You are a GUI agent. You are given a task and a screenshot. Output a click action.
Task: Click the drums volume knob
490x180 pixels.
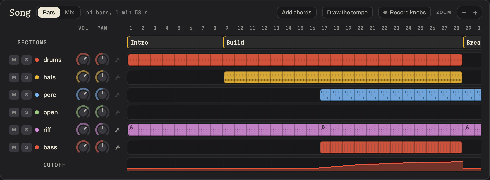pos(83,60)
